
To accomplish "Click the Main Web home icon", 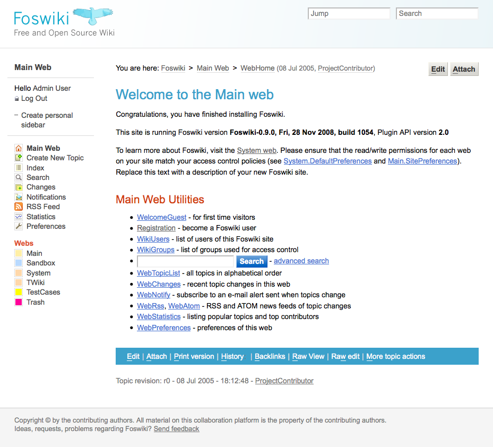I will [x=19, y=148].
